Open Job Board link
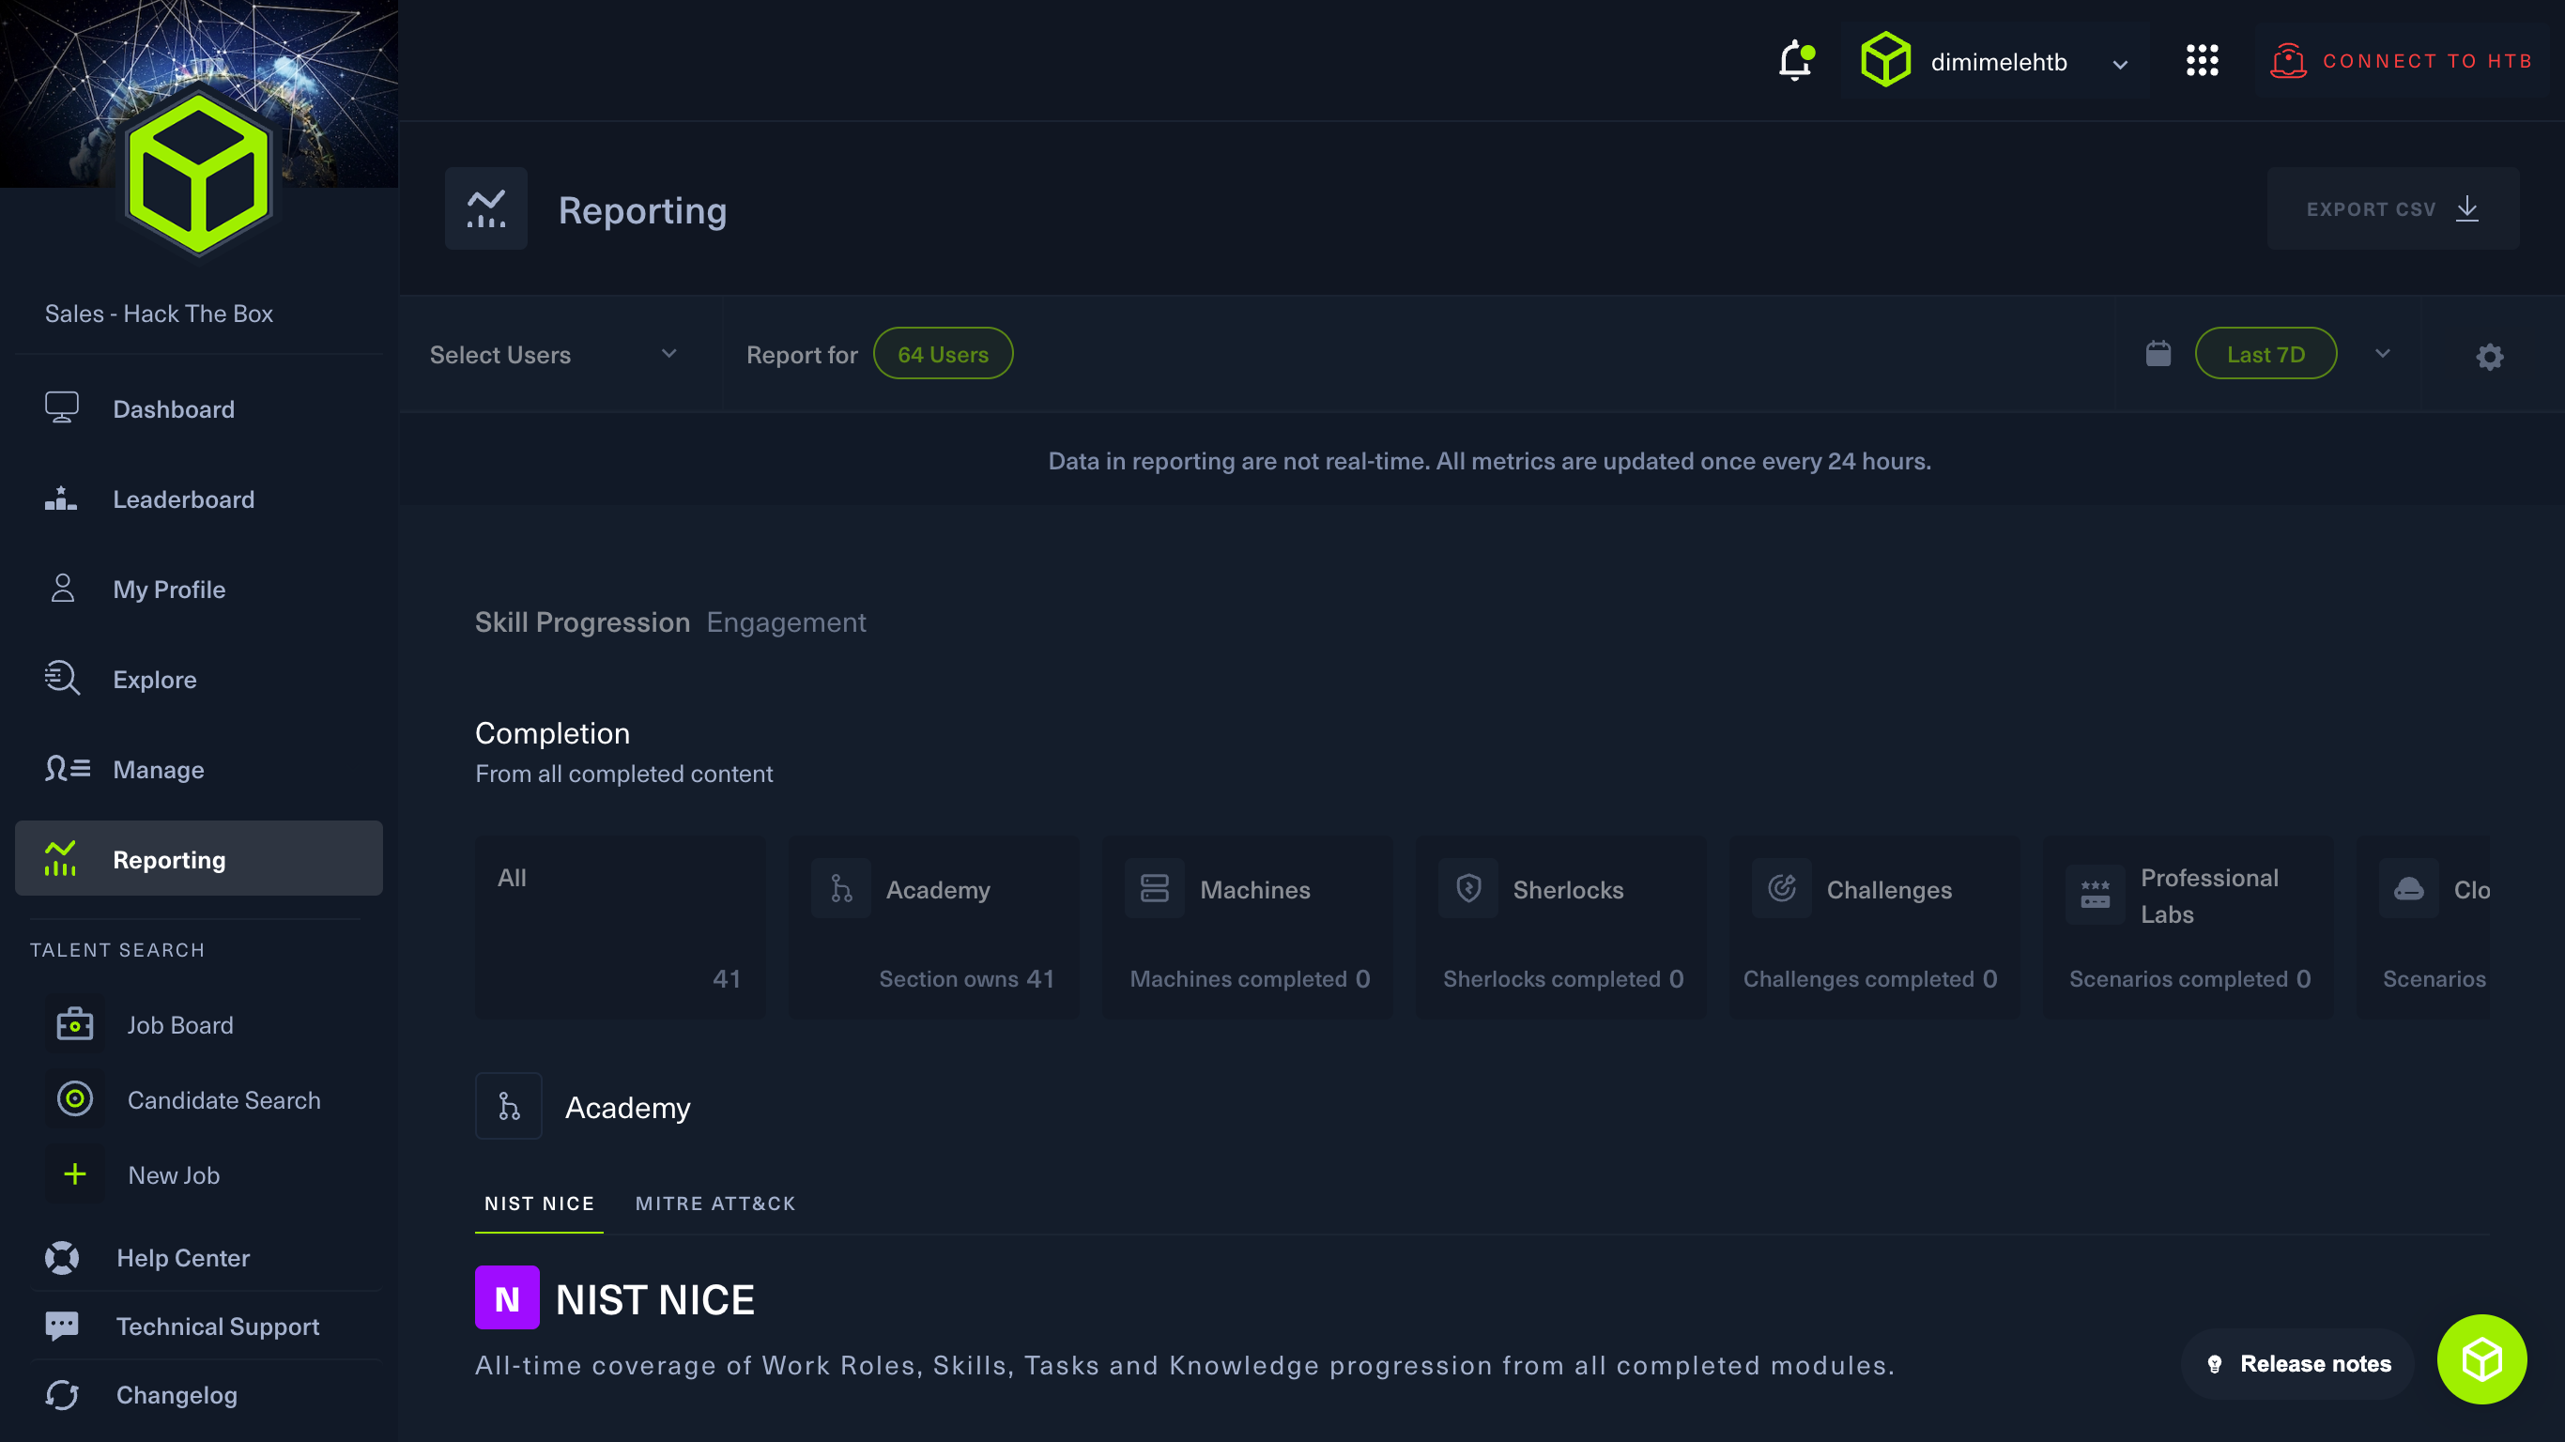The width and height of the screenshot is (2565, 1442). [x=180, y=1025]
